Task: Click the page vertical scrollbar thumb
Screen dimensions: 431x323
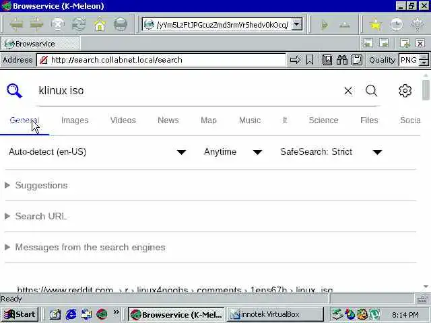Action: 426,90
